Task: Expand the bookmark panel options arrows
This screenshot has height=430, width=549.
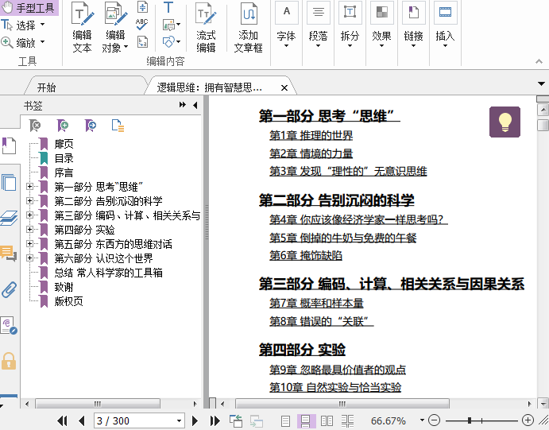Action: point(183,105)
